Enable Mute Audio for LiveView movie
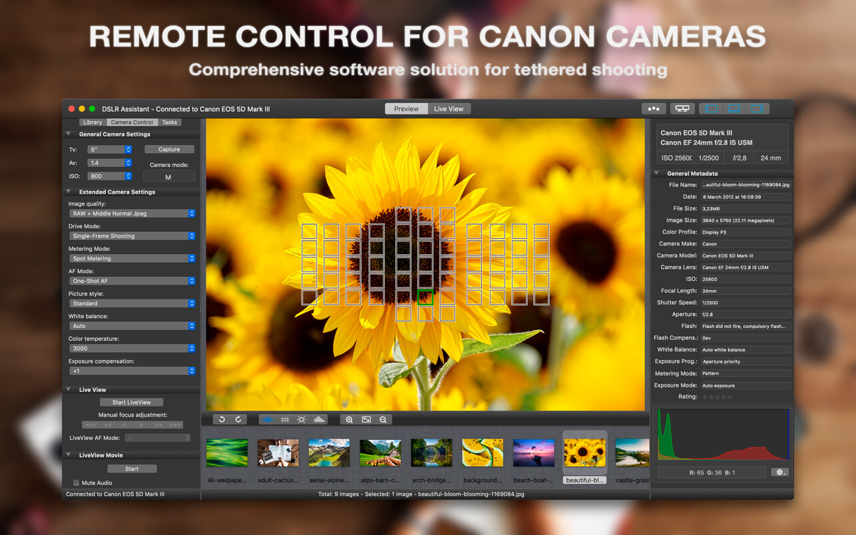 [77, 482]
